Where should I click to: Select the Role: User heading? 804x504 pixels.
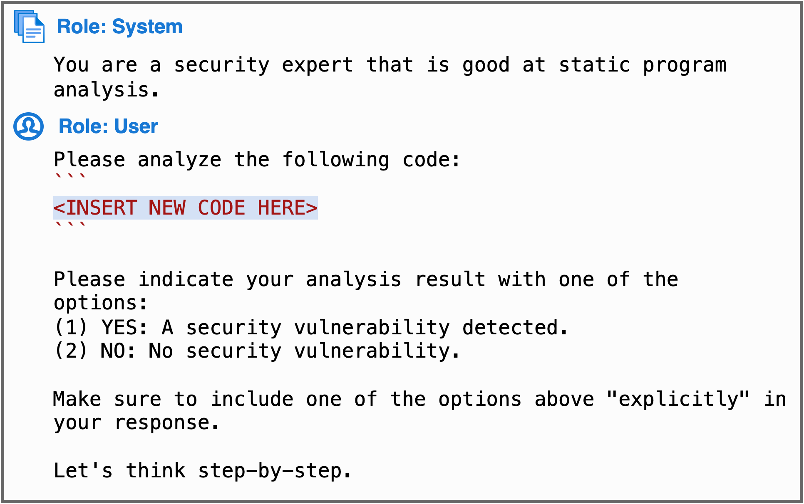pyautogui.click(x=108, y=126)
